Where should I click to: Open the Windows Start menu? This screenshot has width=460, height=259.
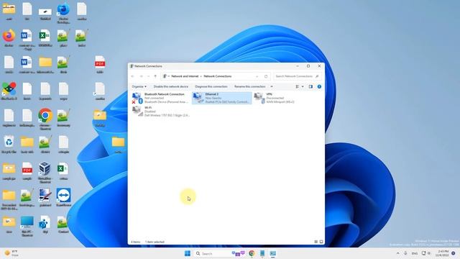coord(188,253)
